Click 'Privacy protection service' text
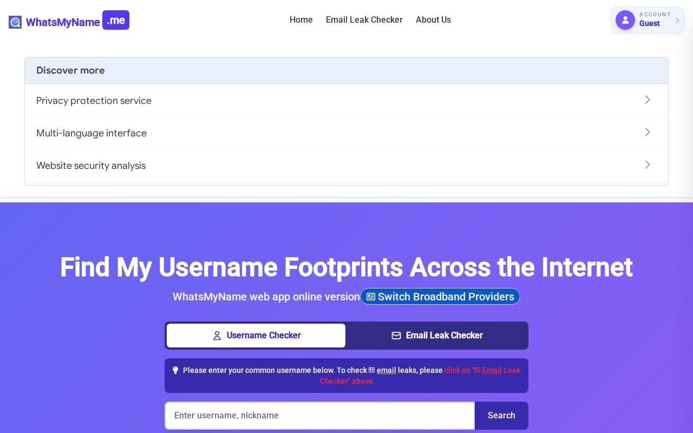This screenshot has height=433, width=693. pos(94,101)
